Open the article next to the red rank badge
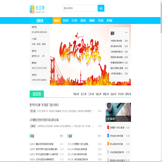The height and width of the screenshot is (162, 162). [x=117, y=128]
